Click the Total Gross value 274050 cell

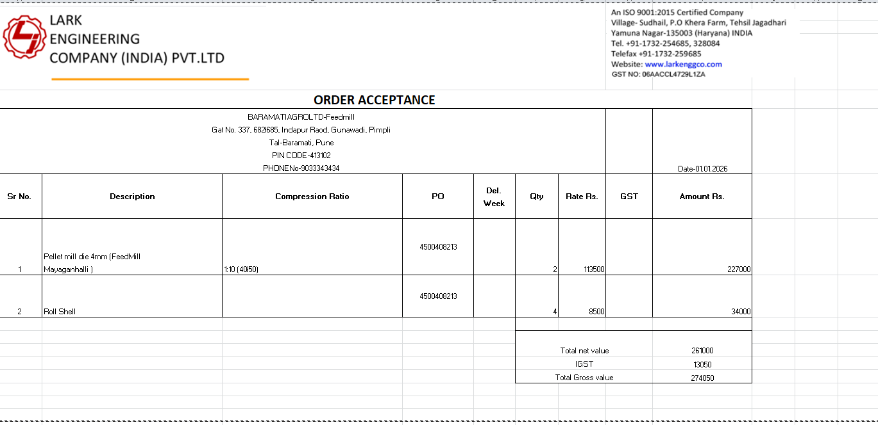point(702,378)
